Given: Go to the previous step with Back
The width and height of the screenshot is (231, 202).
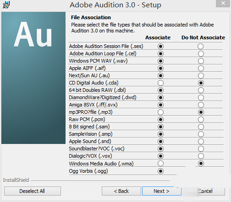Looking at the screenshot, I should [121, 191].
